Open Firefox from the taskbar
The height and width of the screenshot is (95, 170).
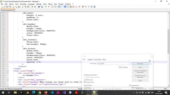point(46,93)
